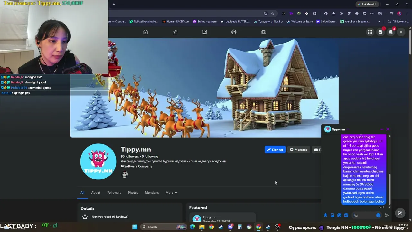Switch to the About tab

pos(96,193)
